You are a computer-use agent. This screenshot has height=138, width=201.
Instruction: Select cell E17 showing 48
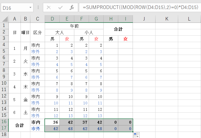(x=67, y=129)
